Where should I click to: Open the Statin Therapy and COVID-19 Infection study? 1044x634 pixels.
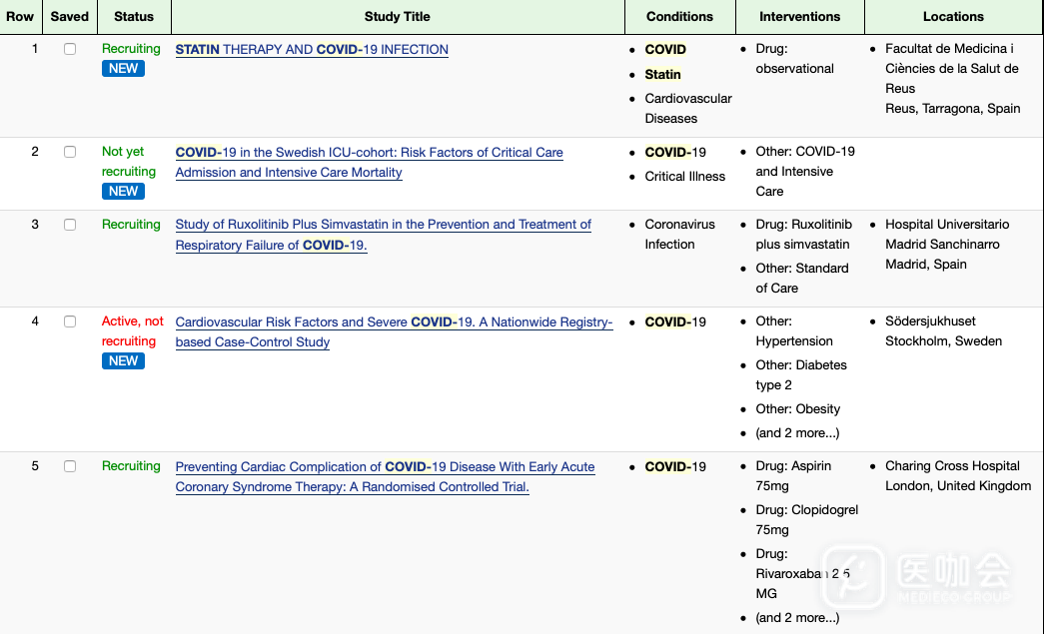coord(312,50)
